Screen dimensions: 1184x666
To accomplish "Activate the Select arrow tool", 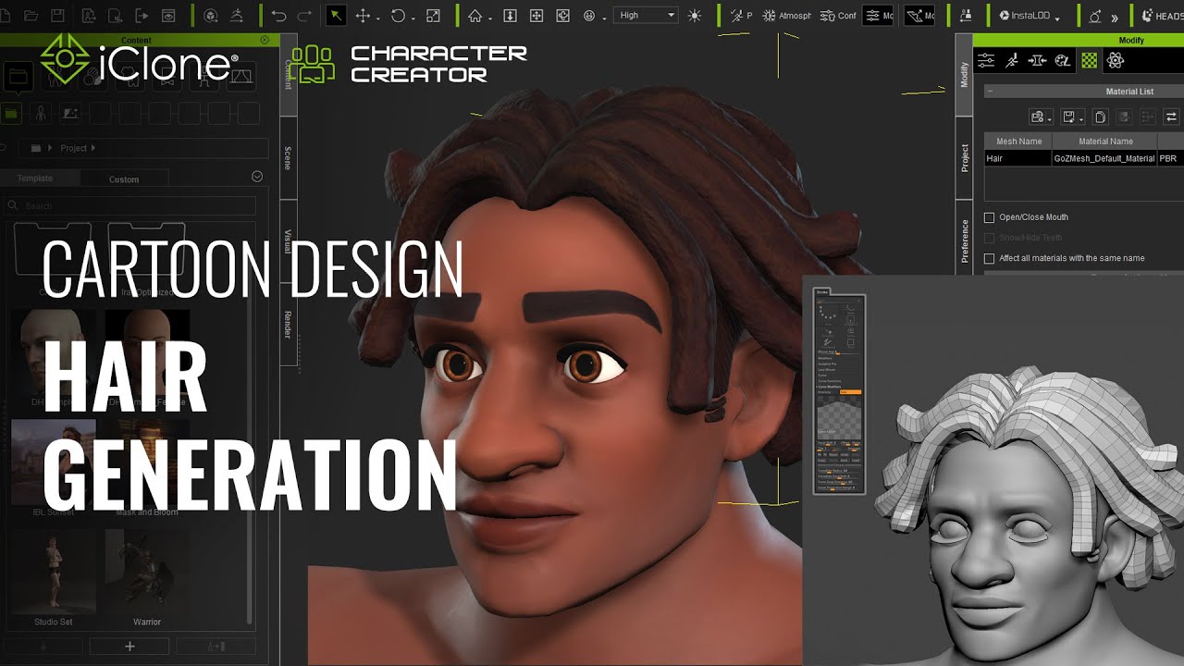I will [336, 16].
